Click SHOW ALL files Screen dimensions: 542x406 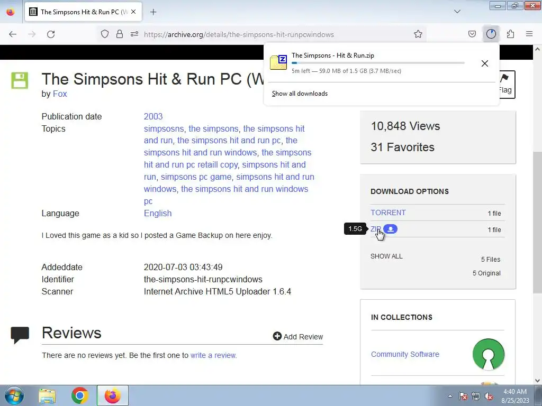click(x=386, y=256)
